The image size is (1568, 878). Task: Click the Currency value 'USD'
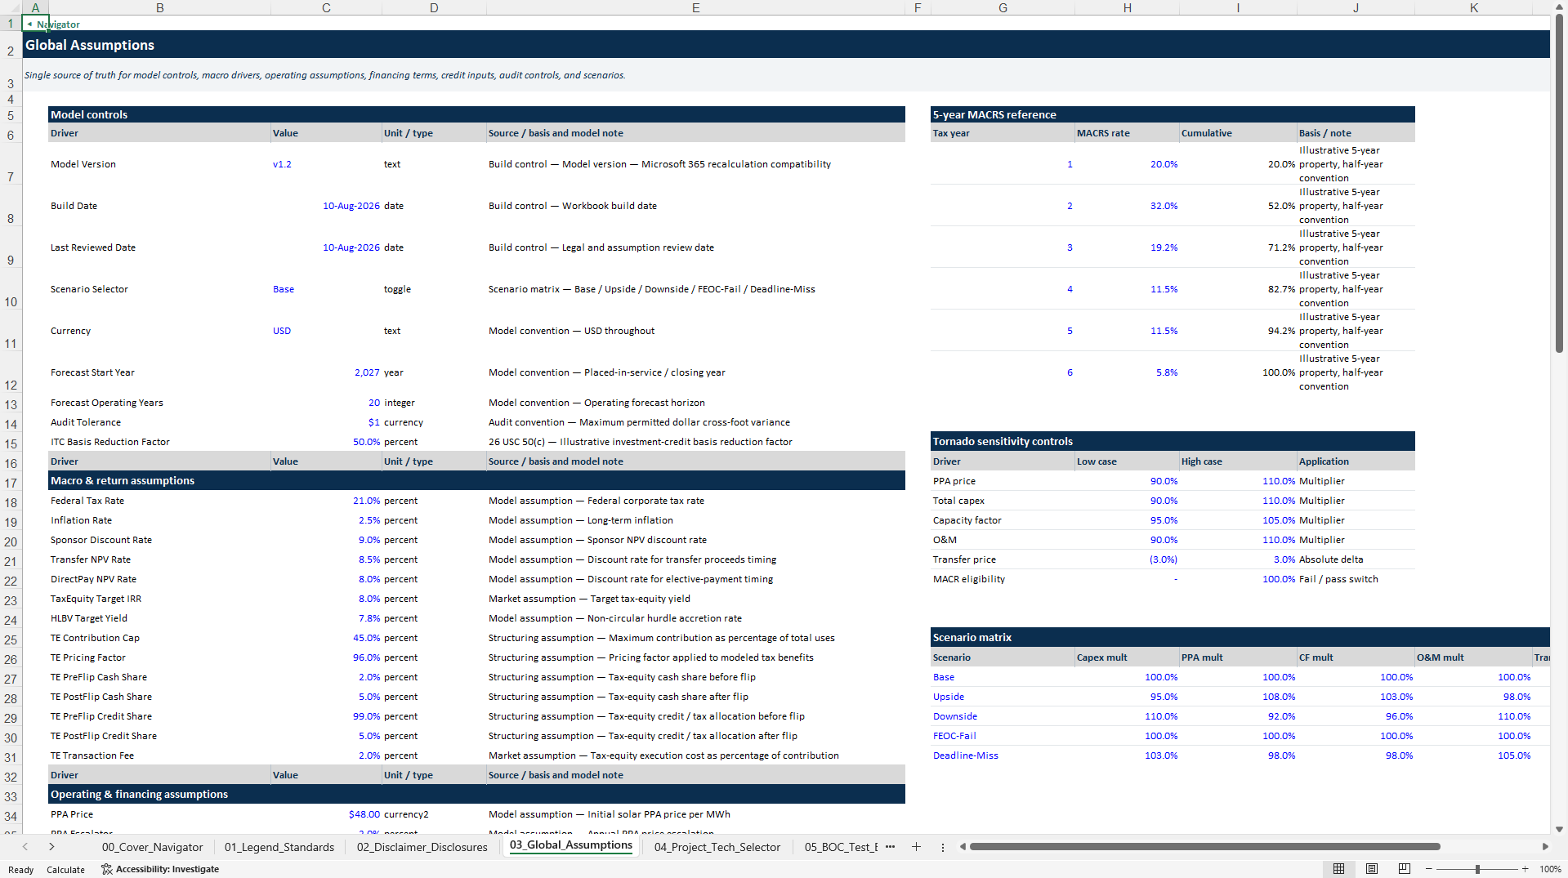point(326,331)
